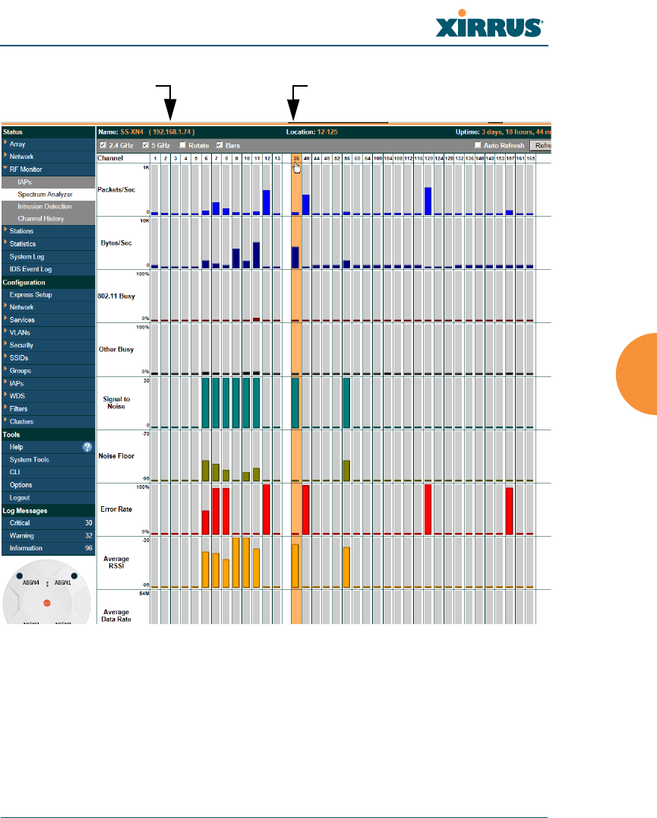Screen dimensions: 657x818
Task: Click the Configuration section header
Action: point(49,282)
